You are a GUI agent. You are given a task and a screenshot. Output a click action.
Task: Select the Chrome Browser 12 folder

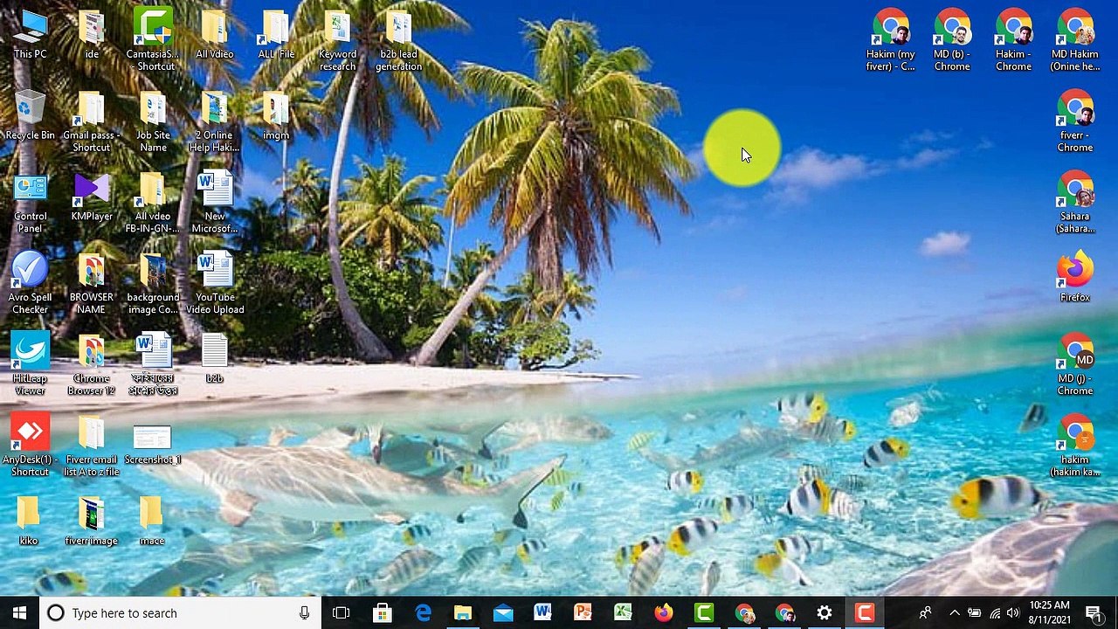point(92,365)
